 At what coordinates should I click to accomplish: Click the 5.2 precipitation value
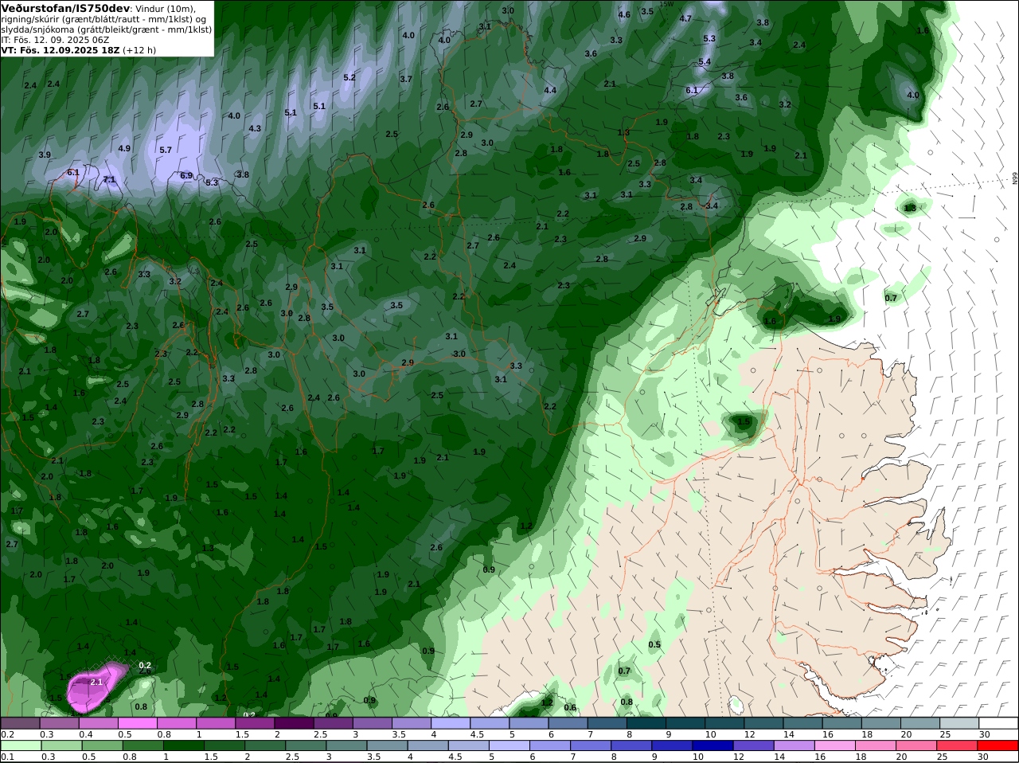pyautogui.click(x=349, y=77)
